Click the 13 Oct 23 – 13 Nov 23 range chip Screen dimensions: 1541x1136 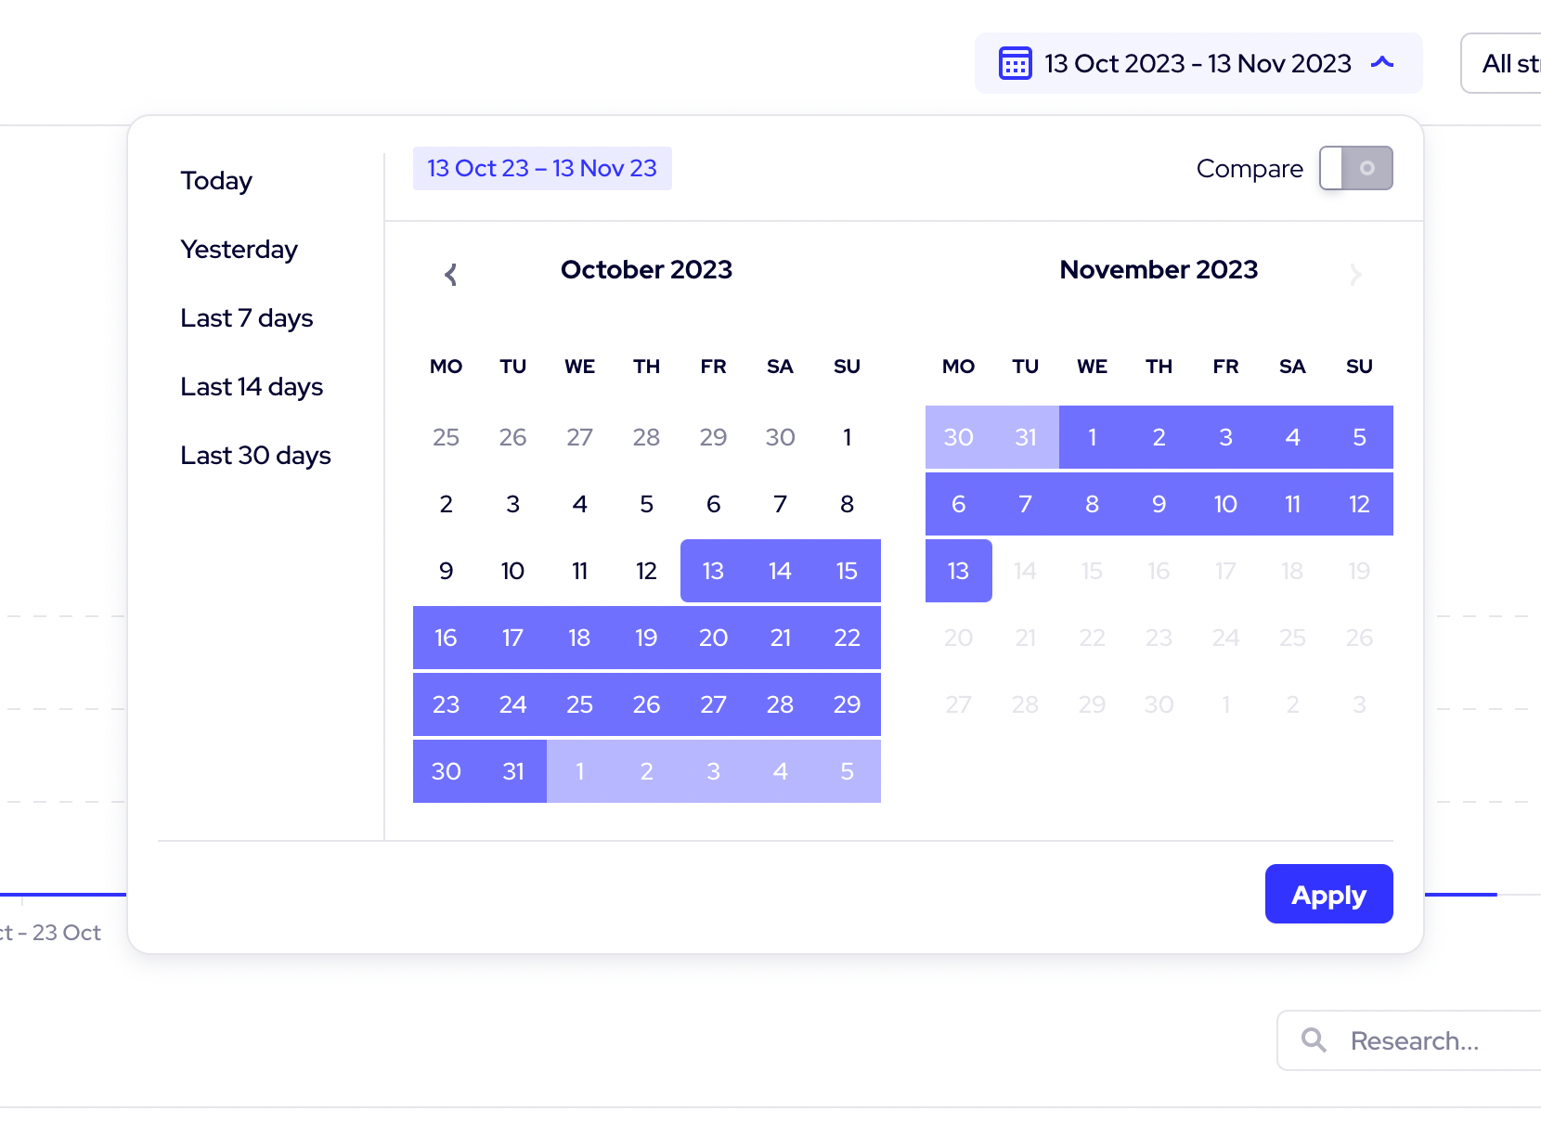(x=541, y=168)
